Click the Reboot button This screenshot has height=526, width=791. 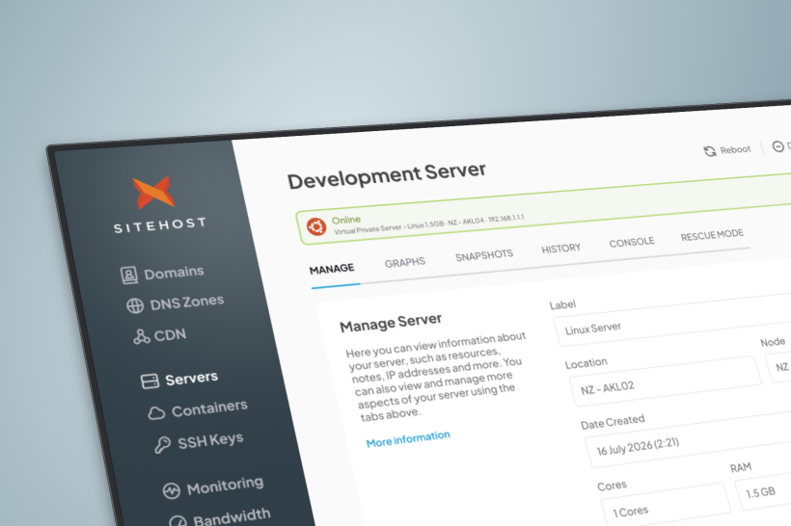727,150
